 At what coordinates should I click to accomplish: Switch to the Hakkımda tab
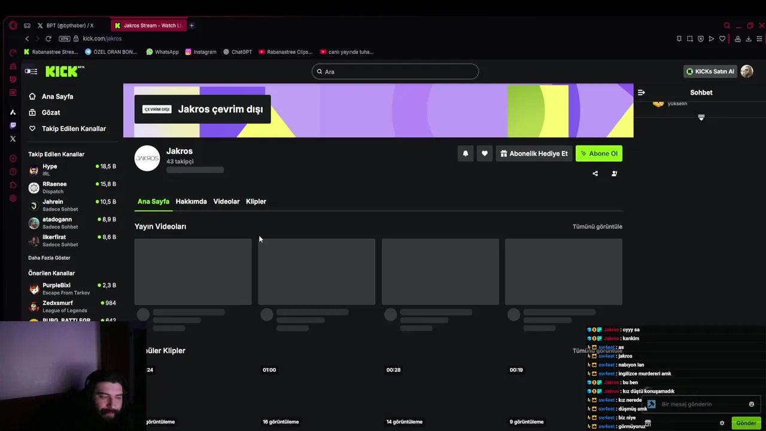click(x=191, y=202)
